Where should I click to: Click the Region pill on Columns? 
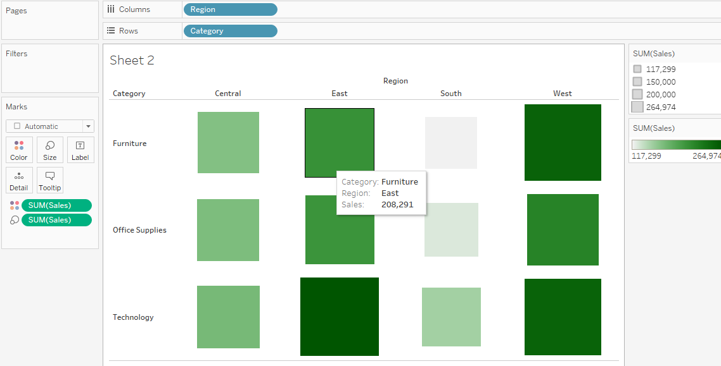point(230,9)
